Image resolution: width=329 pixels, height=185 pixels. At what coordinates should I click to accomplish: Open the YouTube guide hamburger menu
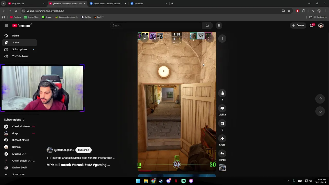pos(6,25)
